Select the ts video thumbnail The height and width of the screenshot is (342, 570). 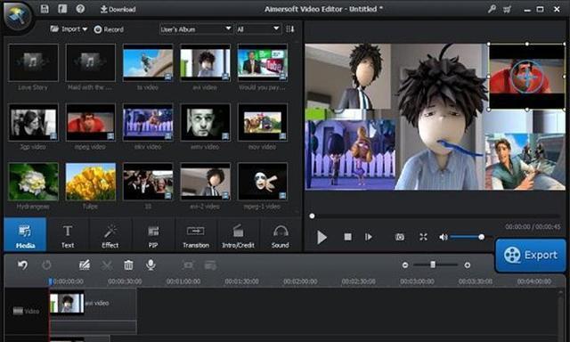[x=148, y=62]
